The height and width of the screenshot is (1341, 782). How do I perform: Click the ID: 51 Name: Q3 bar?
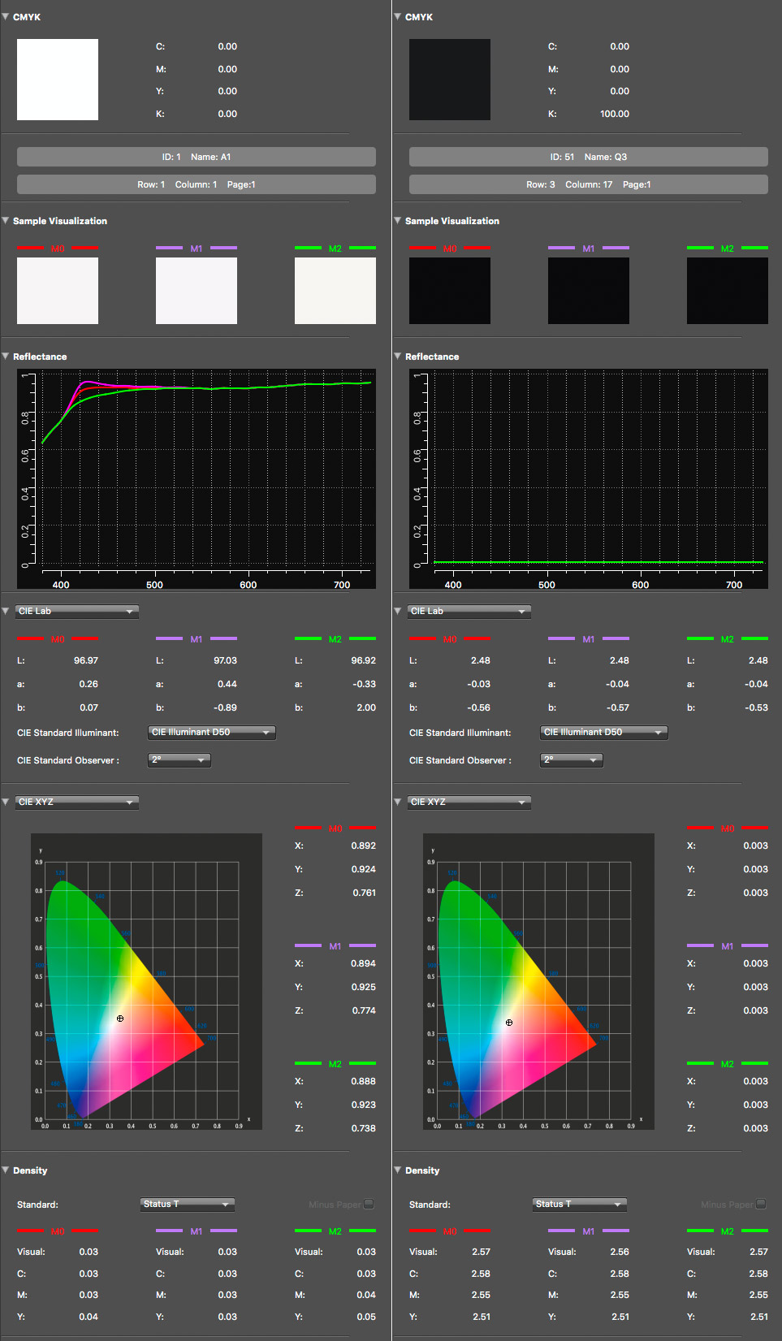coord(589,157)
